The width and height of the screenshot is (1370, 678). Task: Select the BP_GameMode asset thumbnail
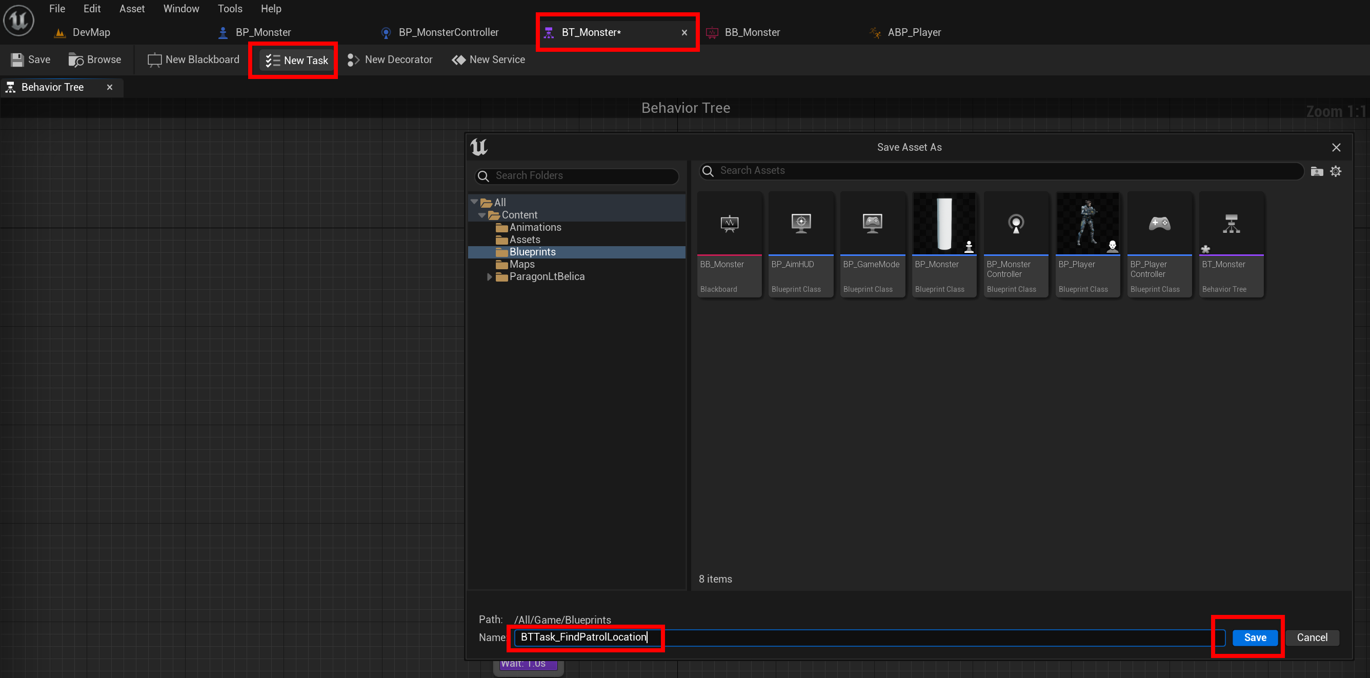point(873,245)
